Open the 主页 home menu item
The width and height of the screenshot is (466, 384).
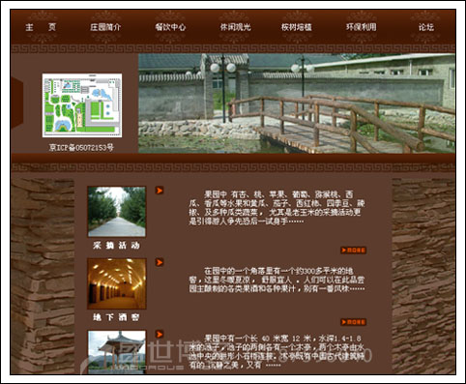point(41,27)
